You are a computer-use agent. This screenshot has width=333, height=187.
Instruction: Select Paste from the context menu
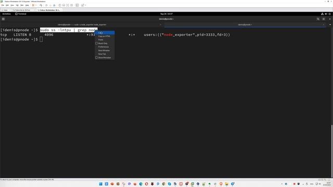pyautogui.click(x=105, y=39)
